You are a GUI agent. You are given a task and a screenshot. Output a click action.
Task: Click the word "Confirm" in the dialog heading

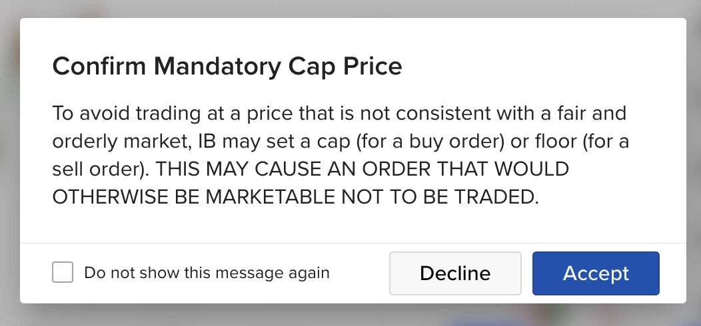tap(99, 66)
